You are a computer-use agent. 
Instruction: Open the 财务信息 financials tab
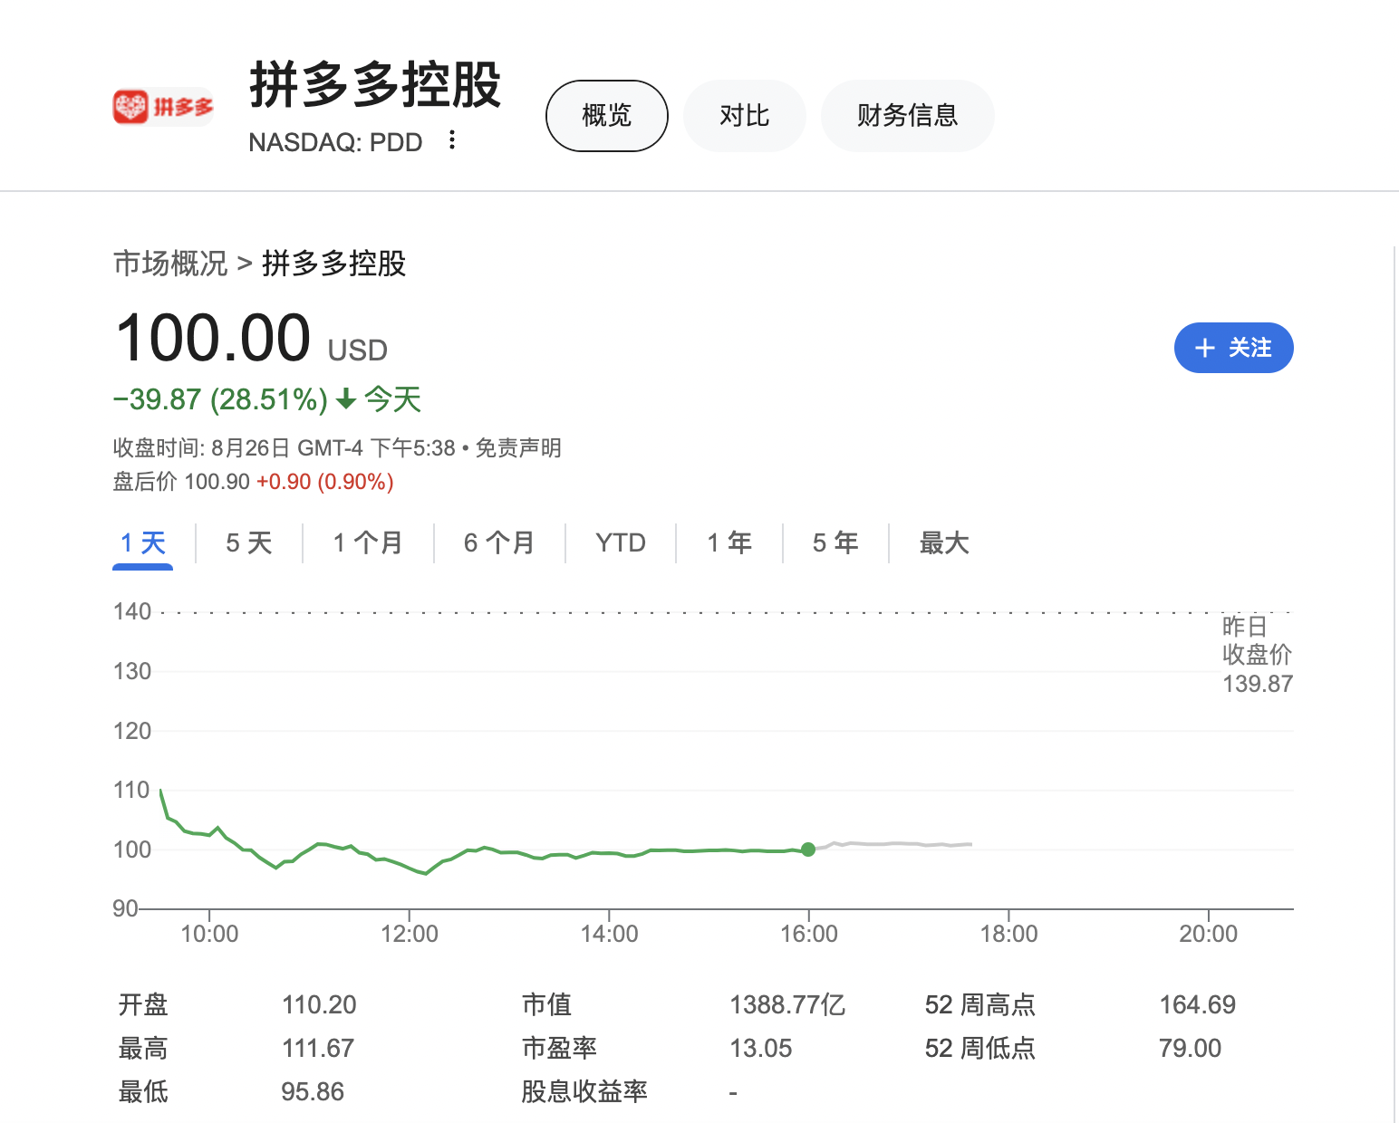click(x=907, y=116)
